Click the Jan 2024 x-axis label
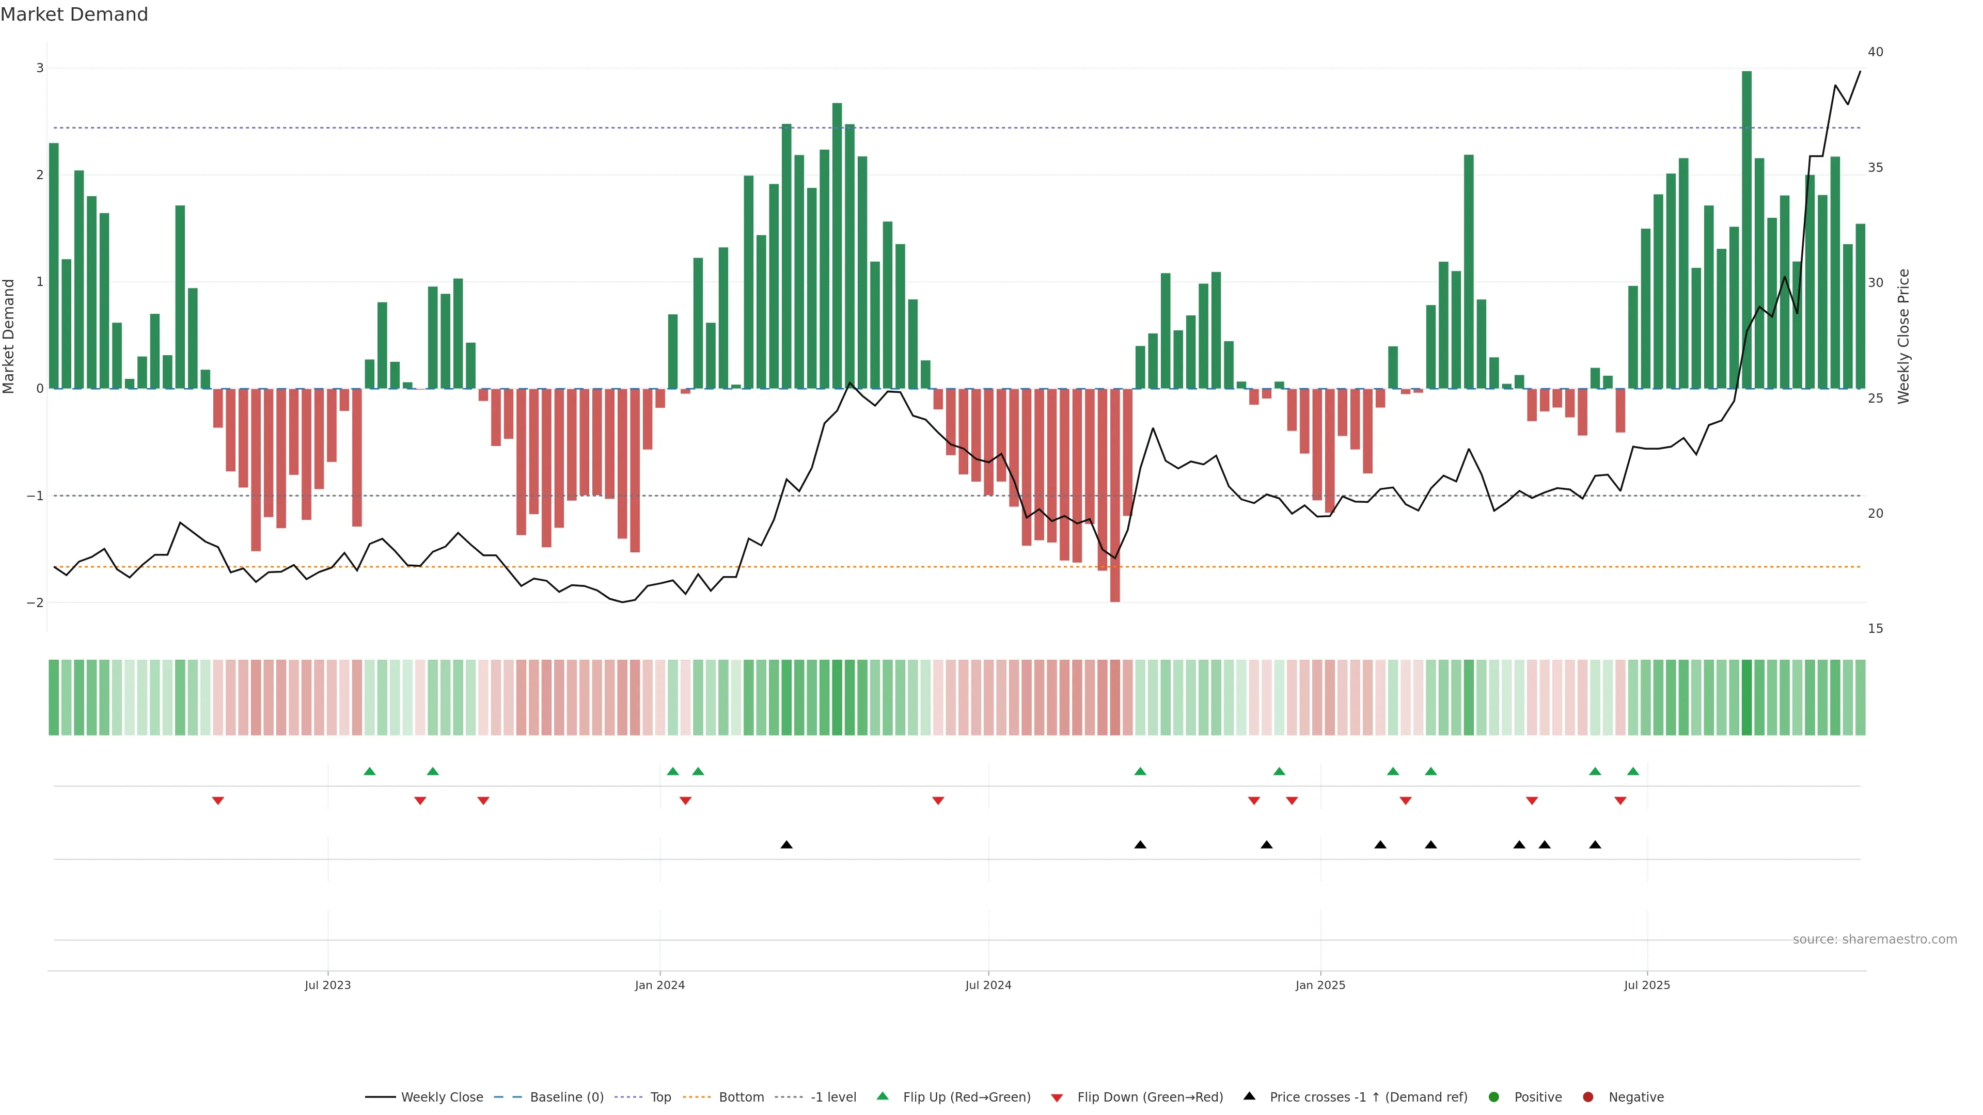 pyautogui.click(x=660, y=985)
